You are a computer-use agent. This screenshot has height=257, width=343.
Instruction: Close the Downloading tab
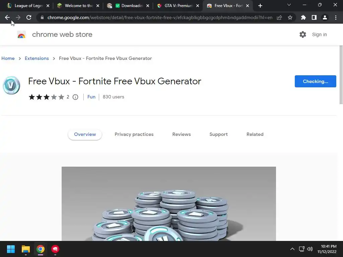(148, 6)
